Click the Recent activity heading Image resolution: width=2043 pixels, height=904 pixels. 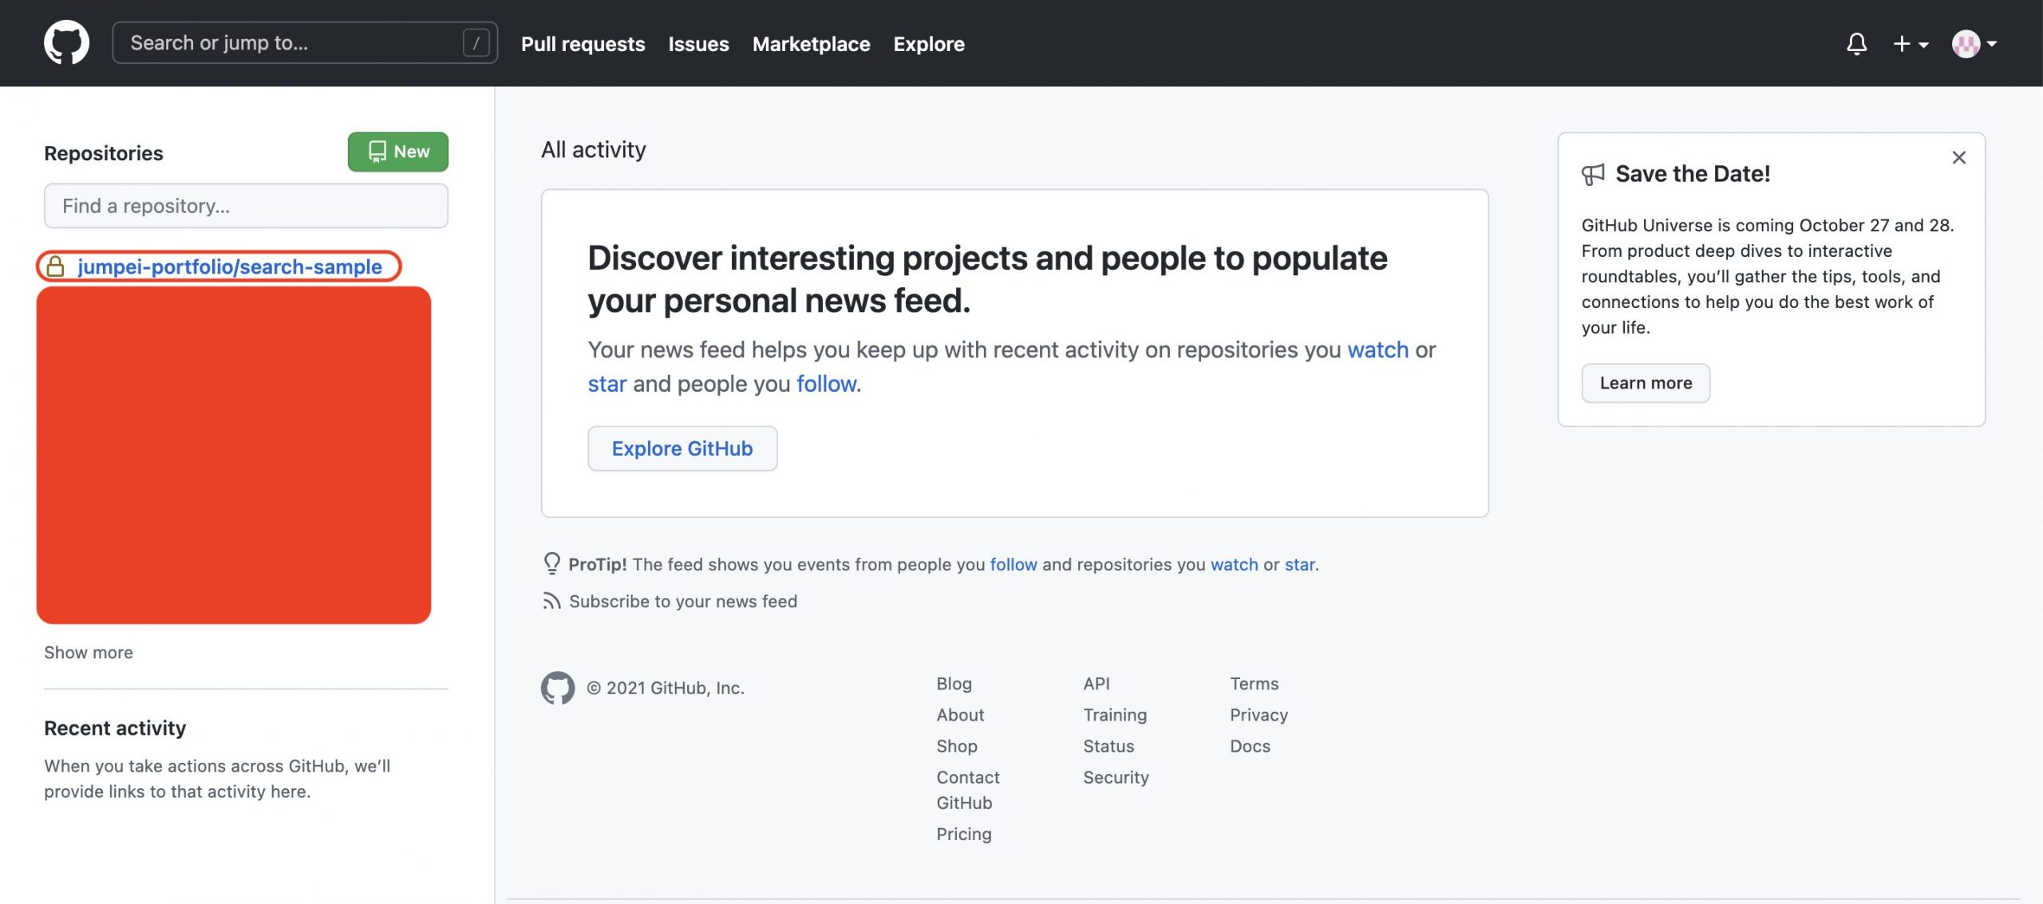[115, 728]
